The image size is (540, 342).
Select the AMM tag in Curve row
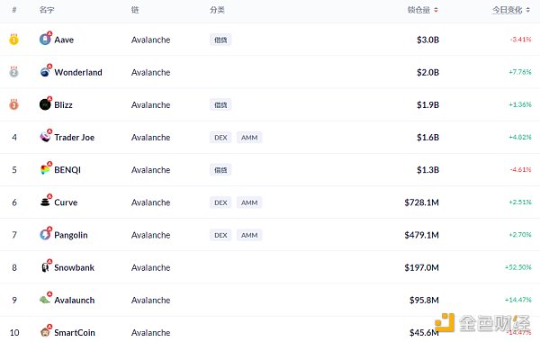[x=249, y=202]
